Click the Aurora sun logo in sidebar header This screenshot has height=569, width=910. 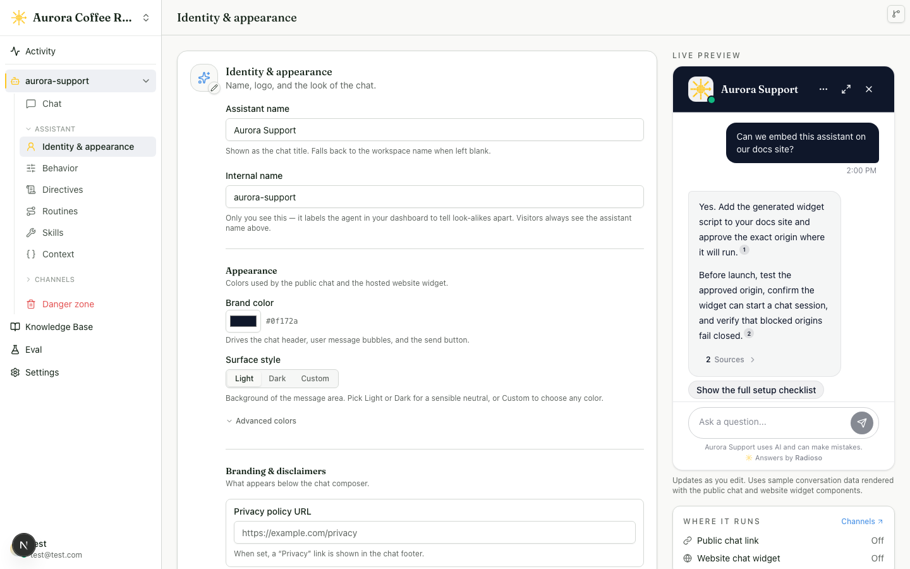point(19,18)
